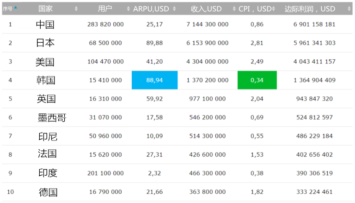Click revenue value 1 370 200 000
The width and height of the screenshot is (355, 203).
tap(208, 80)
